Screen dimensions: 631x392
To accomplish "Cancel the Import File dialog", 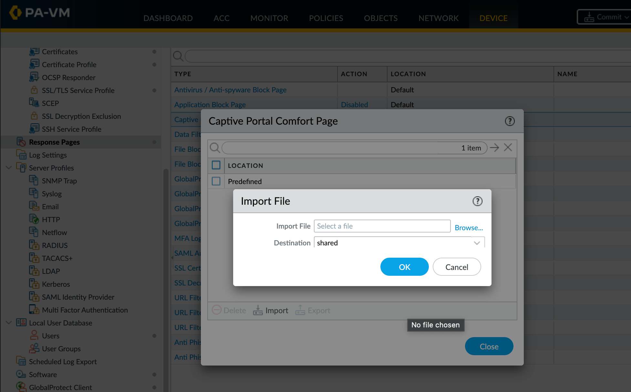I will [457, 267].
